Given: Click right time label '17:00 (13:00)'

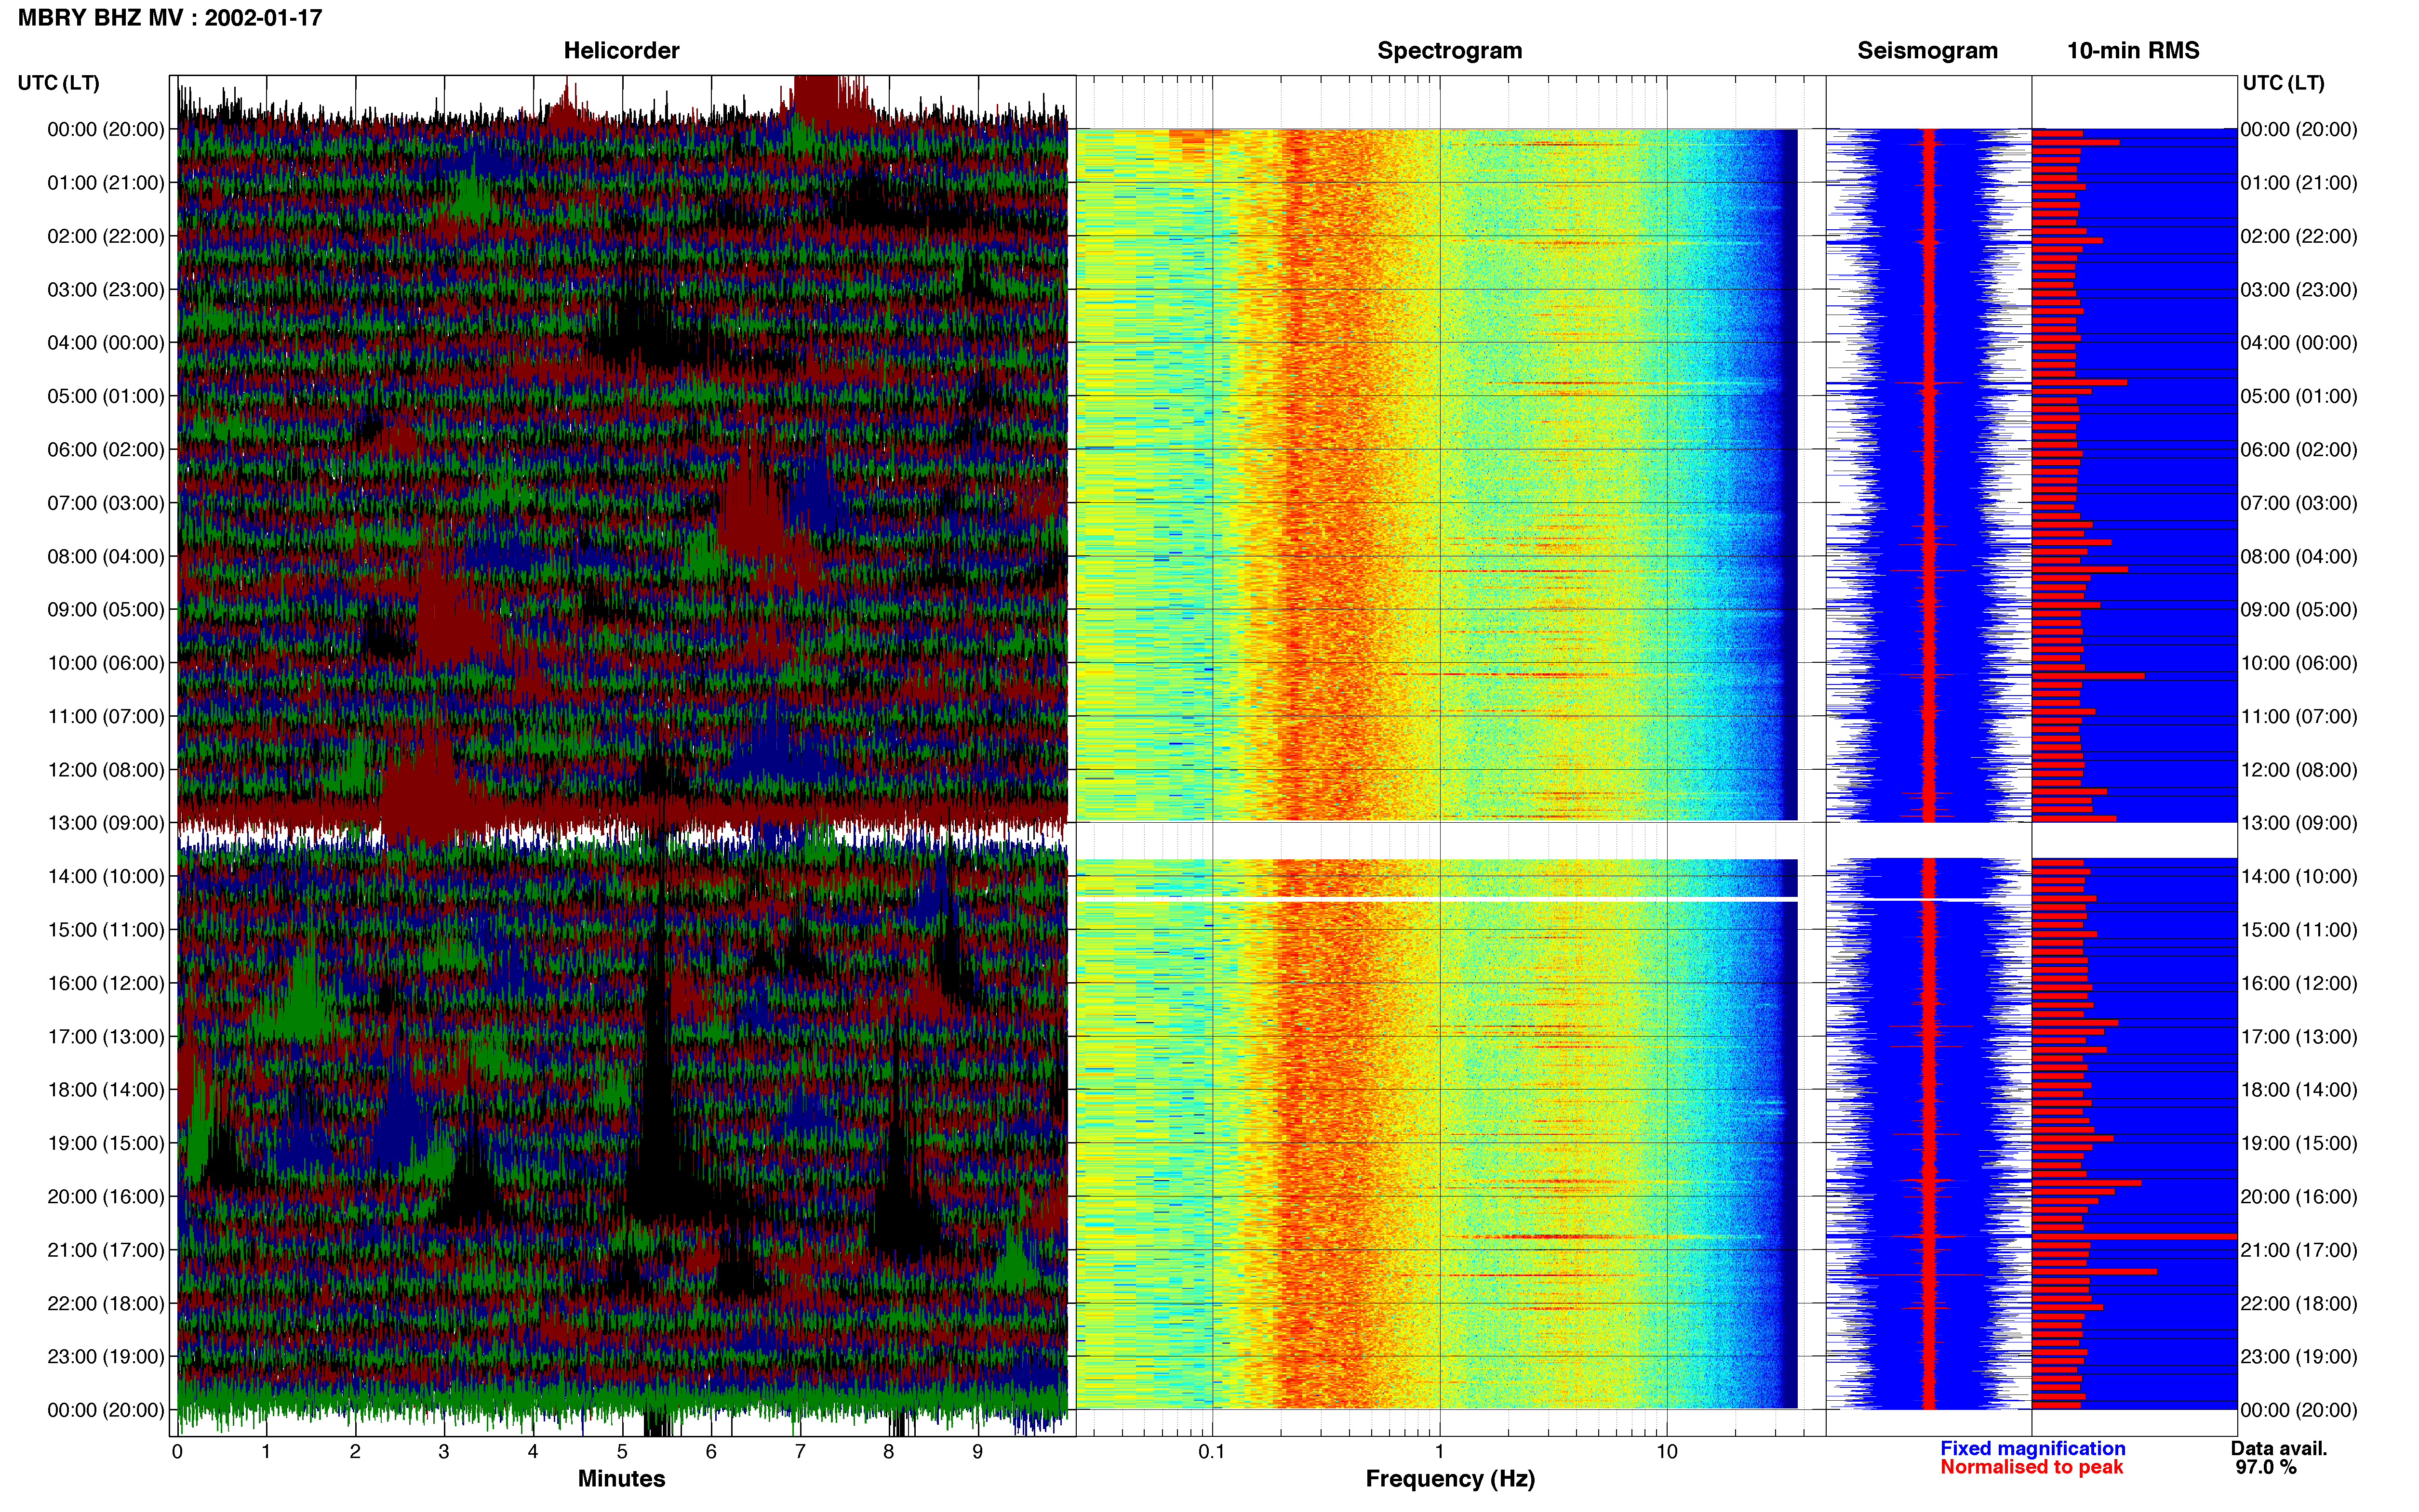Looking at the screenshot, I should (2299, 1036).
